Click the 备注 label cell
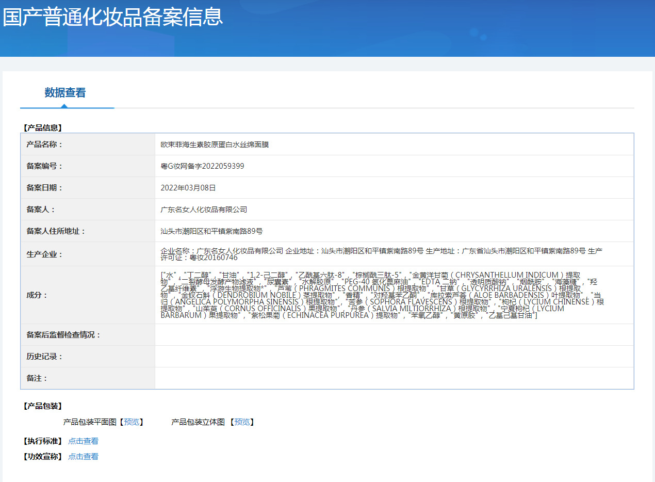Viewport: 655px width, 482px height. [x=88, y=378]
